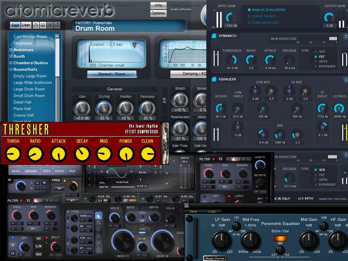Image resolution: width=348 pixels, height=261 pixels.
Task: Switch to the User presets tab
Action: (x=26, y=25)
